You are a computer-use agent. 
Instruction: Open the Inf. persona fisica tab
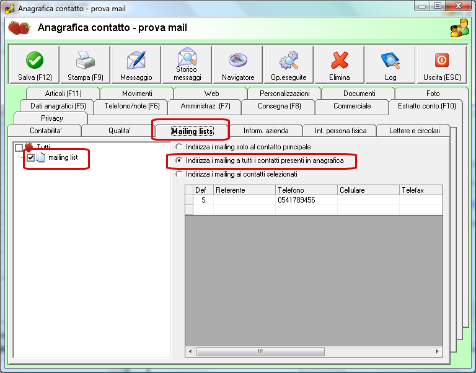pos(340,131)
